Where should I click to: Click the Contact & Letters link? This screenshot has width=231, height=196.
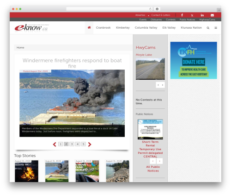(161, 15)
